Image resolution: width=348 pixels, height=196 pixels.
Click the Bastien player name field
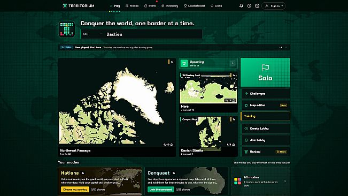153,34
